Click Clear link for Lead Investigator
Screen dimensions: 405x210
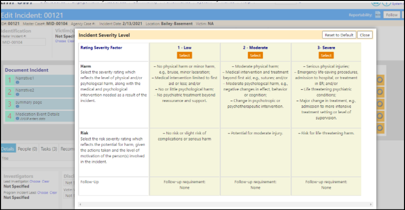pyautogui.click(x=46, y=182)
